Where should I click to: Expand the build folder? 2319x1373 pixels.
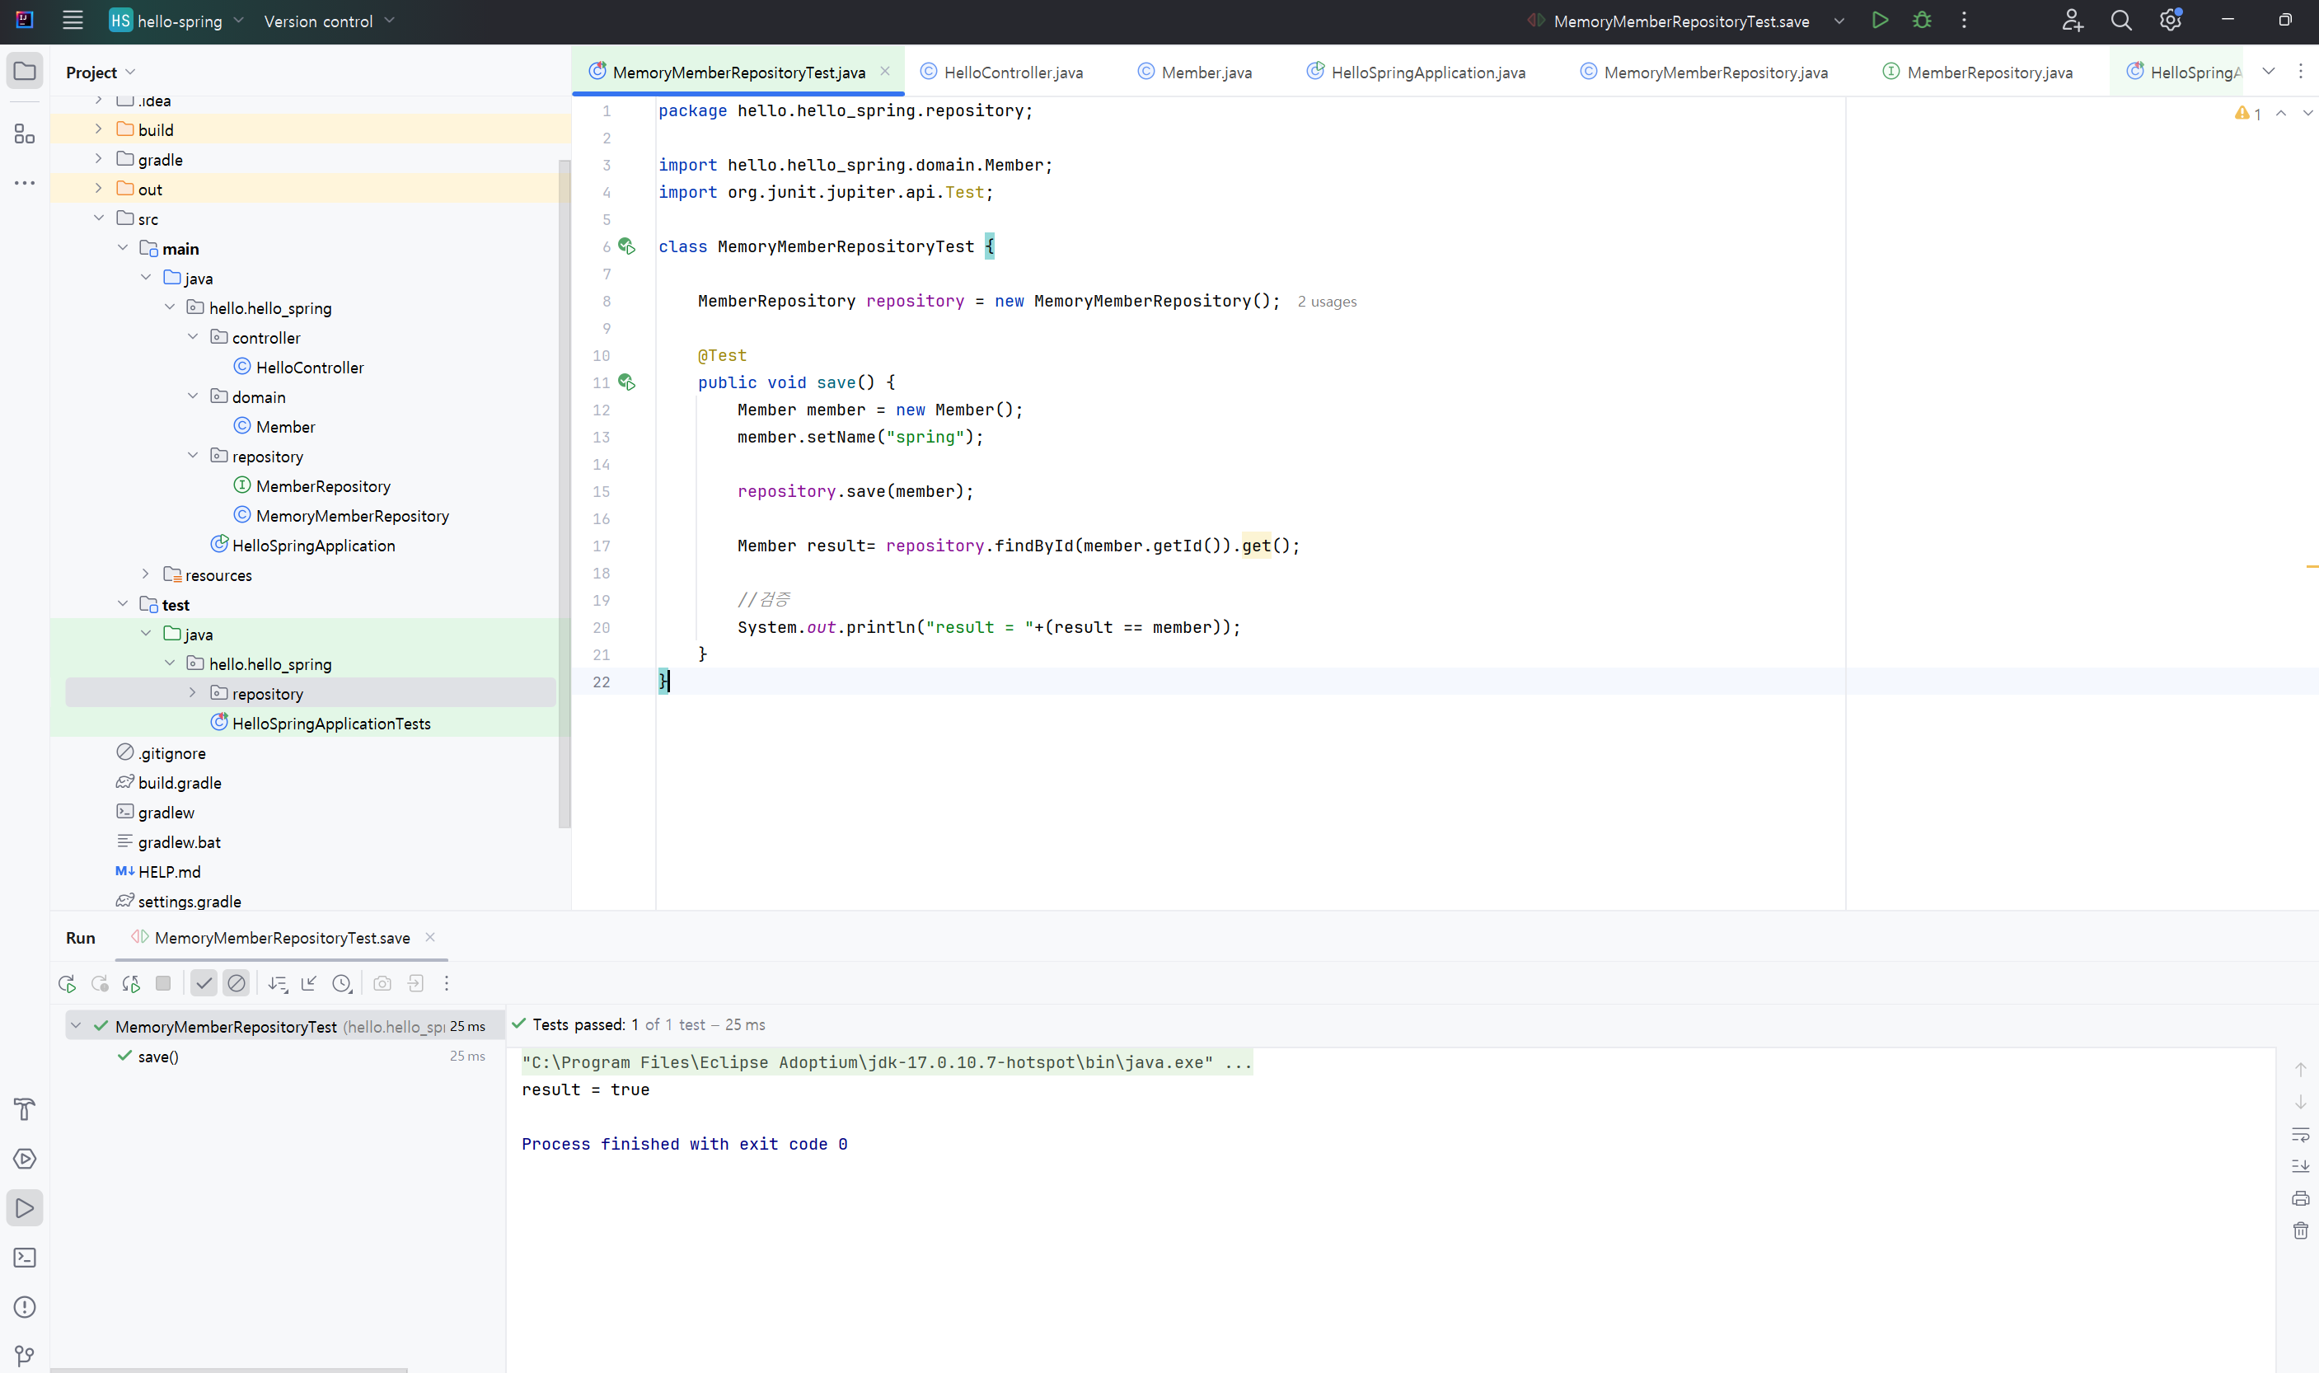(x=98, y=129)
